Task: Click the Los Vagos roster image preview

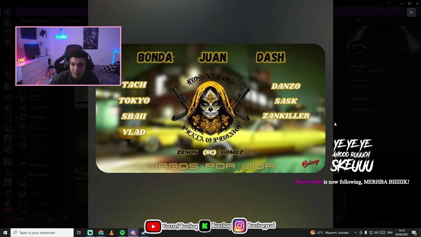Action: 210,108
